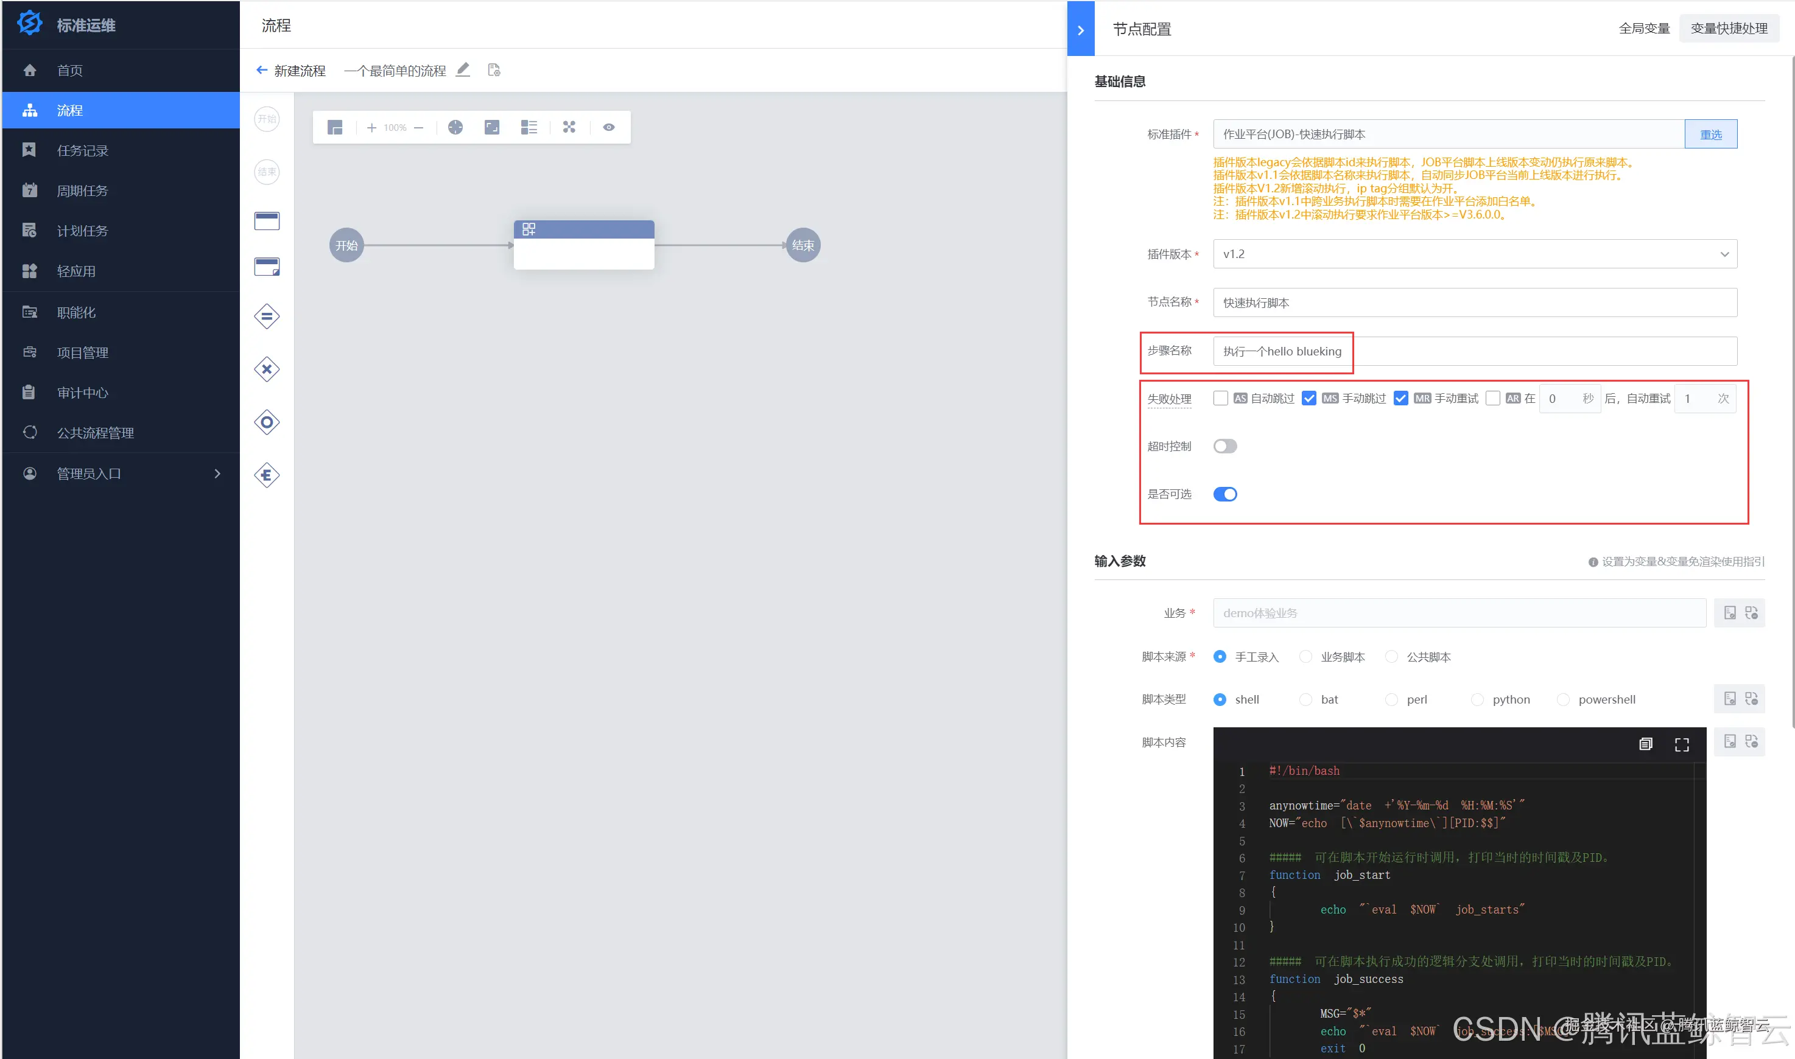Click the copy icon in script editor header

tap(1646, 744)
